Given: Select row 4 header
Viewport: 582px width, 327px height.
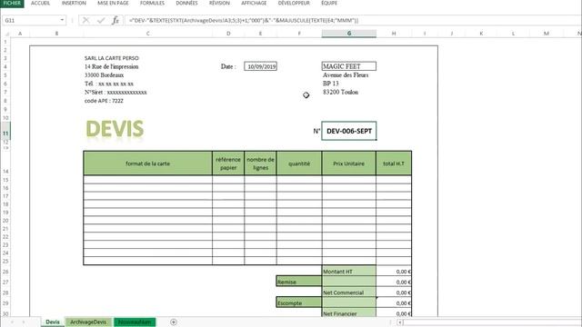Looking at the screenshot, I should point(5,66).
